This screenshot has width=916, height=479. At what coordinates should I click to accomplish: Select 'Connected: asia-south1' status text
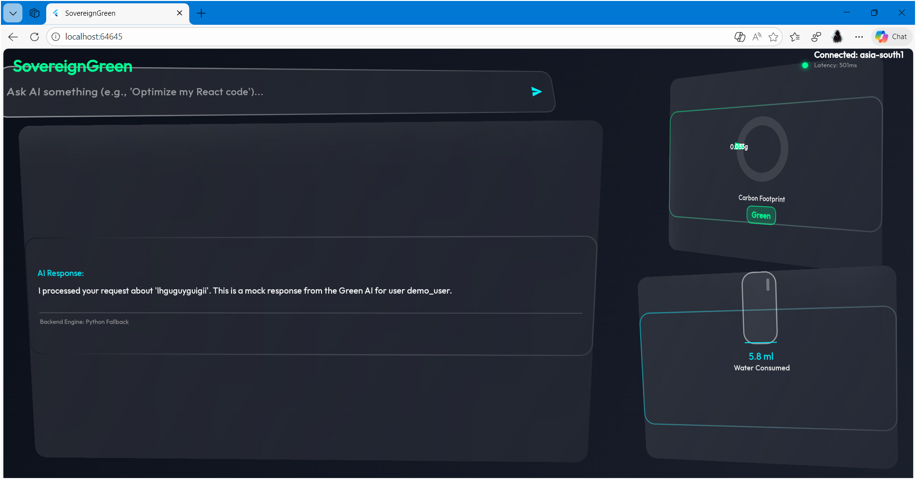coord(858,55)
